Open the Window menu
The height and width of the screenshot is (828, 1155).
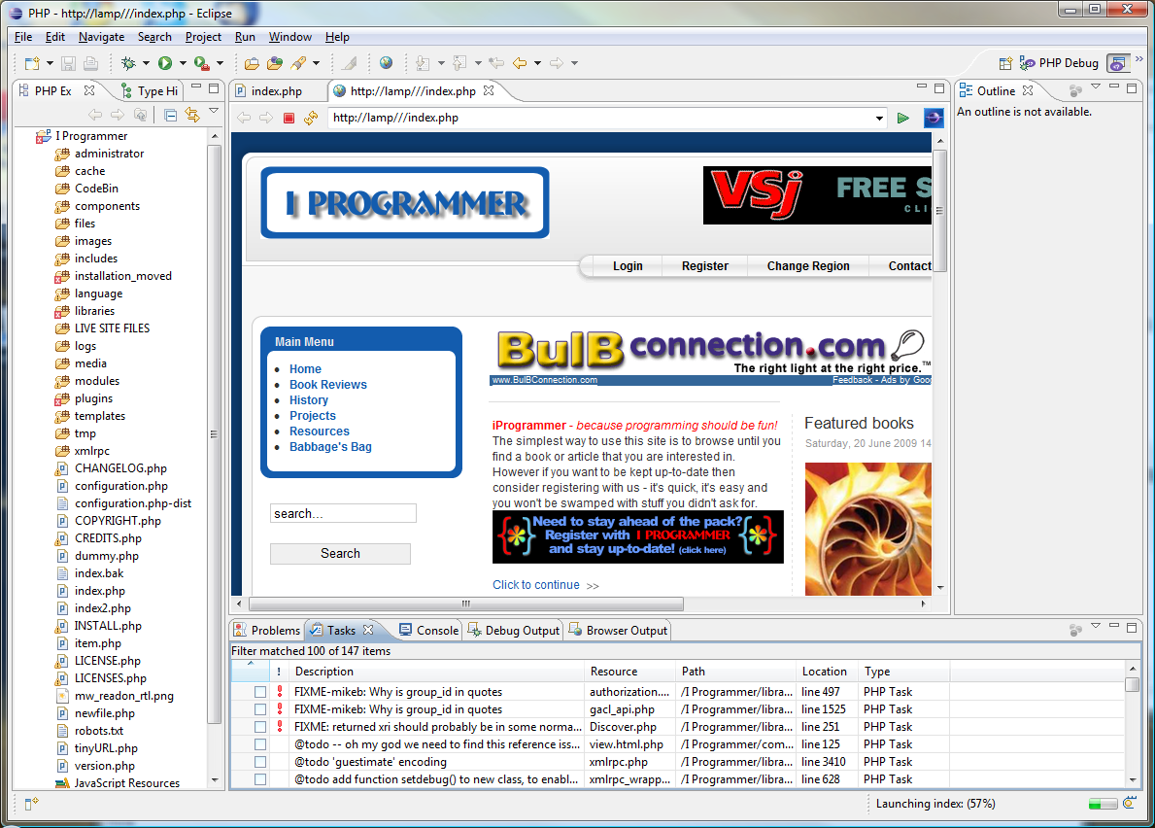(290, 37)
